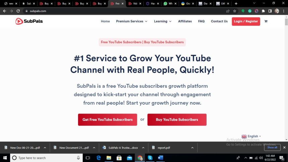288x162 pixels.
Task: Open a new browser tab
Action: [x=236, y=3]
